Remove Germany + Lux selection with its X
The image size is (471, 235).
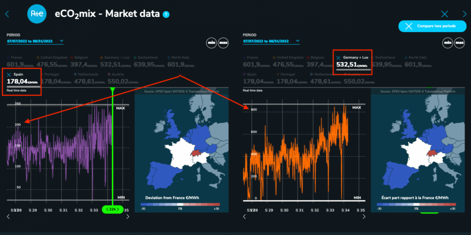pos(338,58)
